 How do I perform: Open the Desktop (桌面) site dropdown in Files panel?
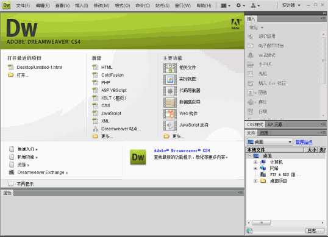coord(269,142)
